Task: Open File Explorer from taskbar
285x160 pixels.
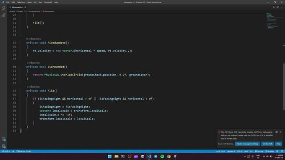Action: tap(116, 156)
